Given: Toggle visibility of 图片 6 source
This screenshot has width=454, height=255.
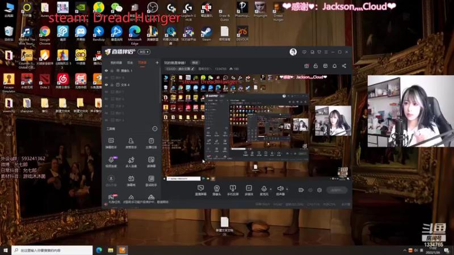Looking at the screenshot, I should coord(106,99).
